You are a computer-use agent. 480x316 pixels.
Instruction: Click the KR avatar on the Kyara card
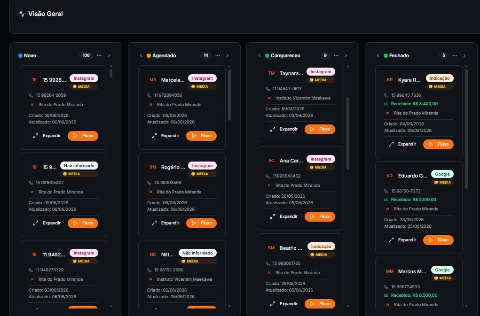[x=390, y=80]
